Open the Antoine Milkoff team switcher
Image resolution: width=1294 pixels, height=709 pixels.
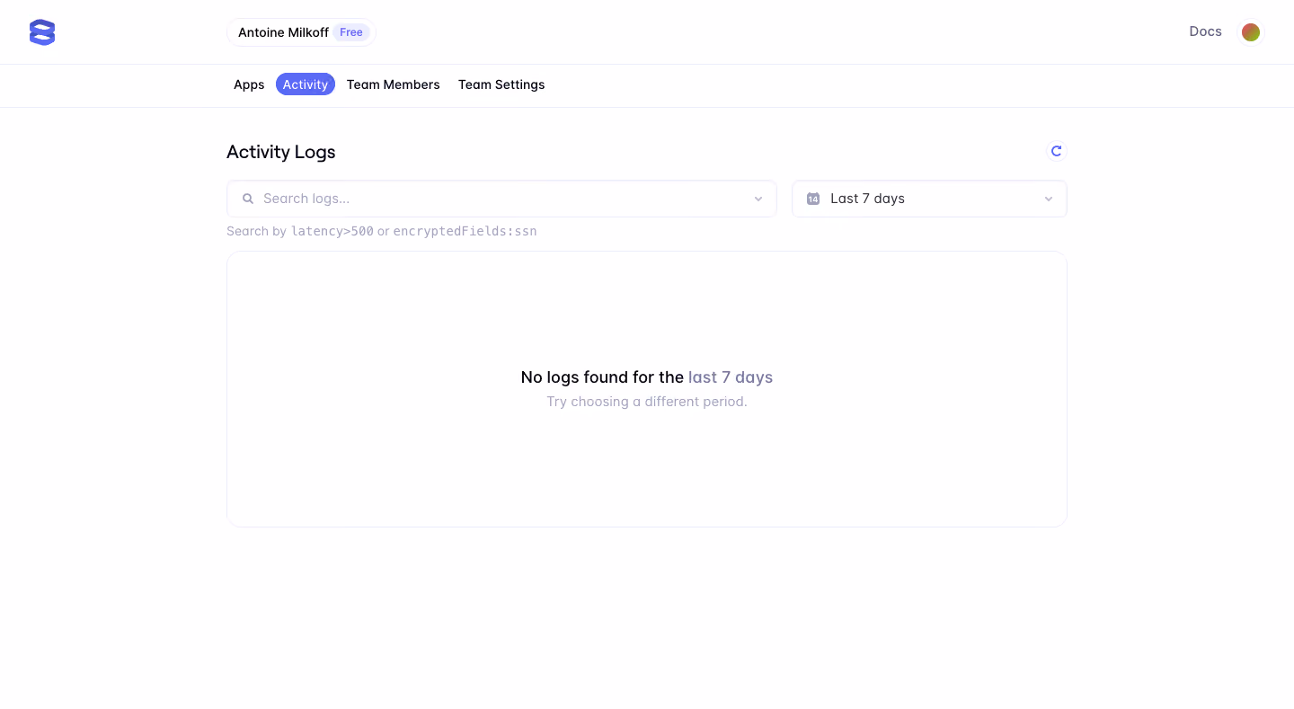coord(301,32)
